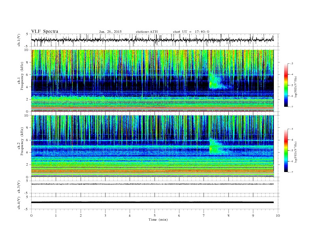313x242 pixels.
Task: Click the "station=ATH" label
Action: click(x=147, y=32)
